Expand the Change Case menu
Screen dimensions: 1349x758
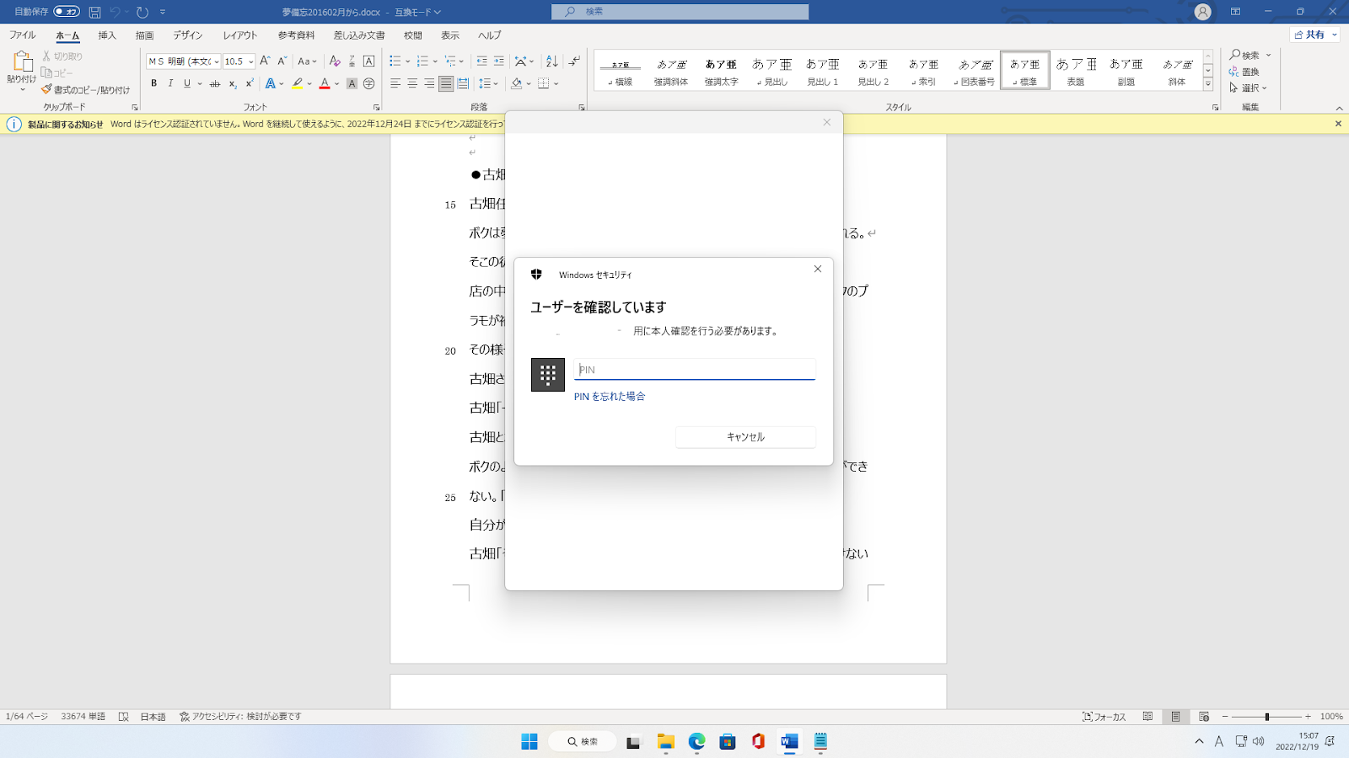click(x=307, y=61)
